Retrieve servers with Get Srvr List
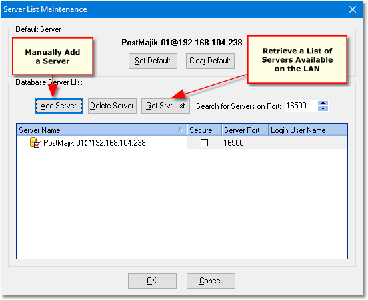The height and width of the screenshot is (300, 368). click(x=165, y=106)
